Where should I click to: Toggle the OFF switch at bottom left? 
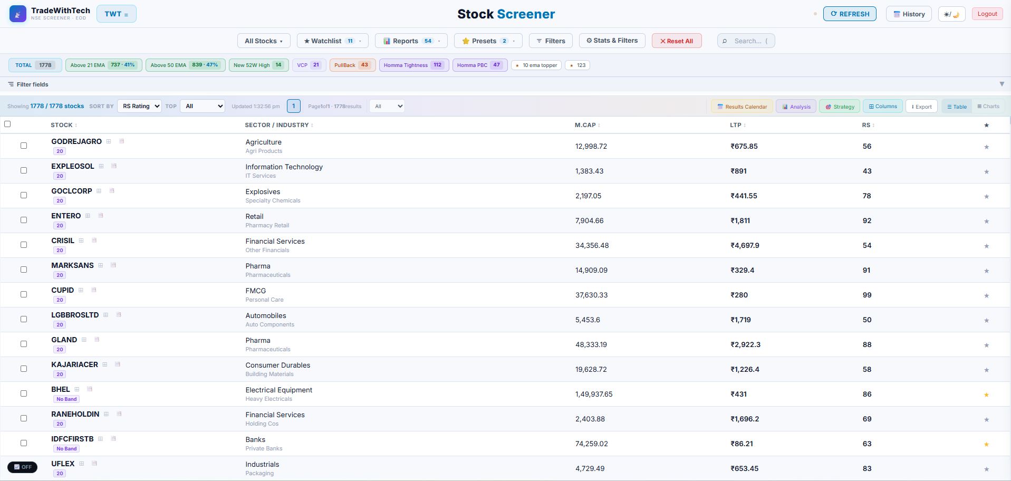click(x=22, y=467)
